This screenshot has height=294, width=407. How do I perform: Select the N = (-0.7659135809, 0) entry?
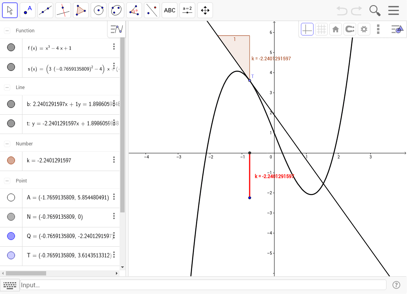[x=55, y=217]
